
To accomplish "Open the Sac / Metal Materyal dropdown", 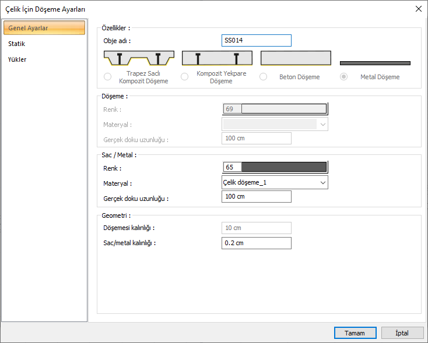I will click(275, 182).
